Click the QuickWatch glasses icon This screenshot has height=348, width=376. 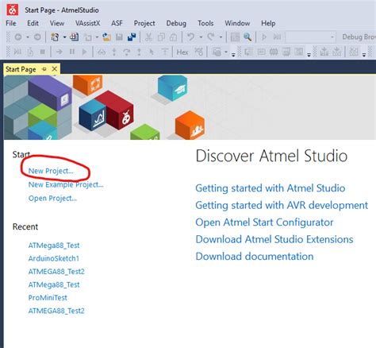pos(102,52)
